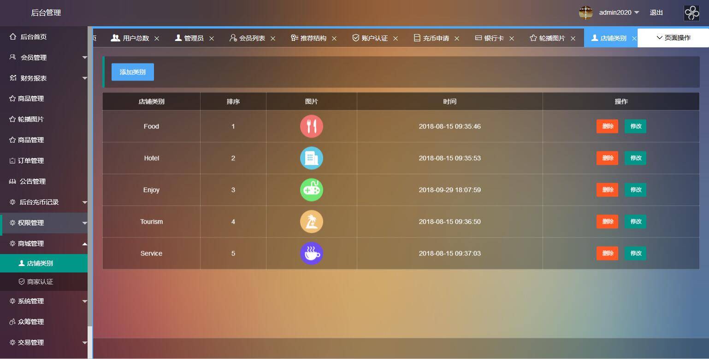Click the Hotel category telephone icon
709x359 pixels.
tap(311, 158)
